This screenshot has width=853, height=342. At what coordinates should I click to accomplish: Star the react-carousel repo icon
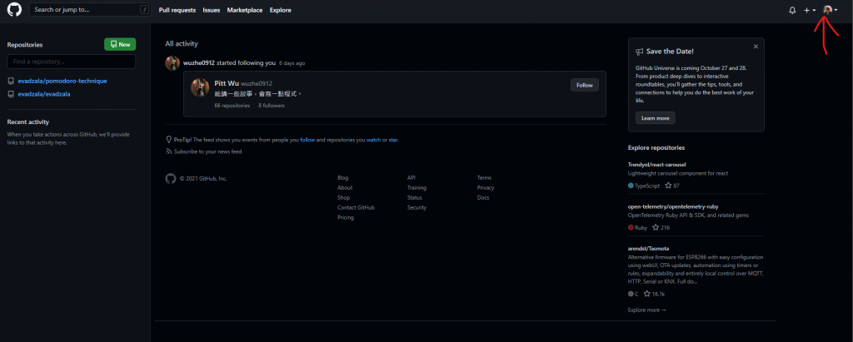[x=668, y=186]
